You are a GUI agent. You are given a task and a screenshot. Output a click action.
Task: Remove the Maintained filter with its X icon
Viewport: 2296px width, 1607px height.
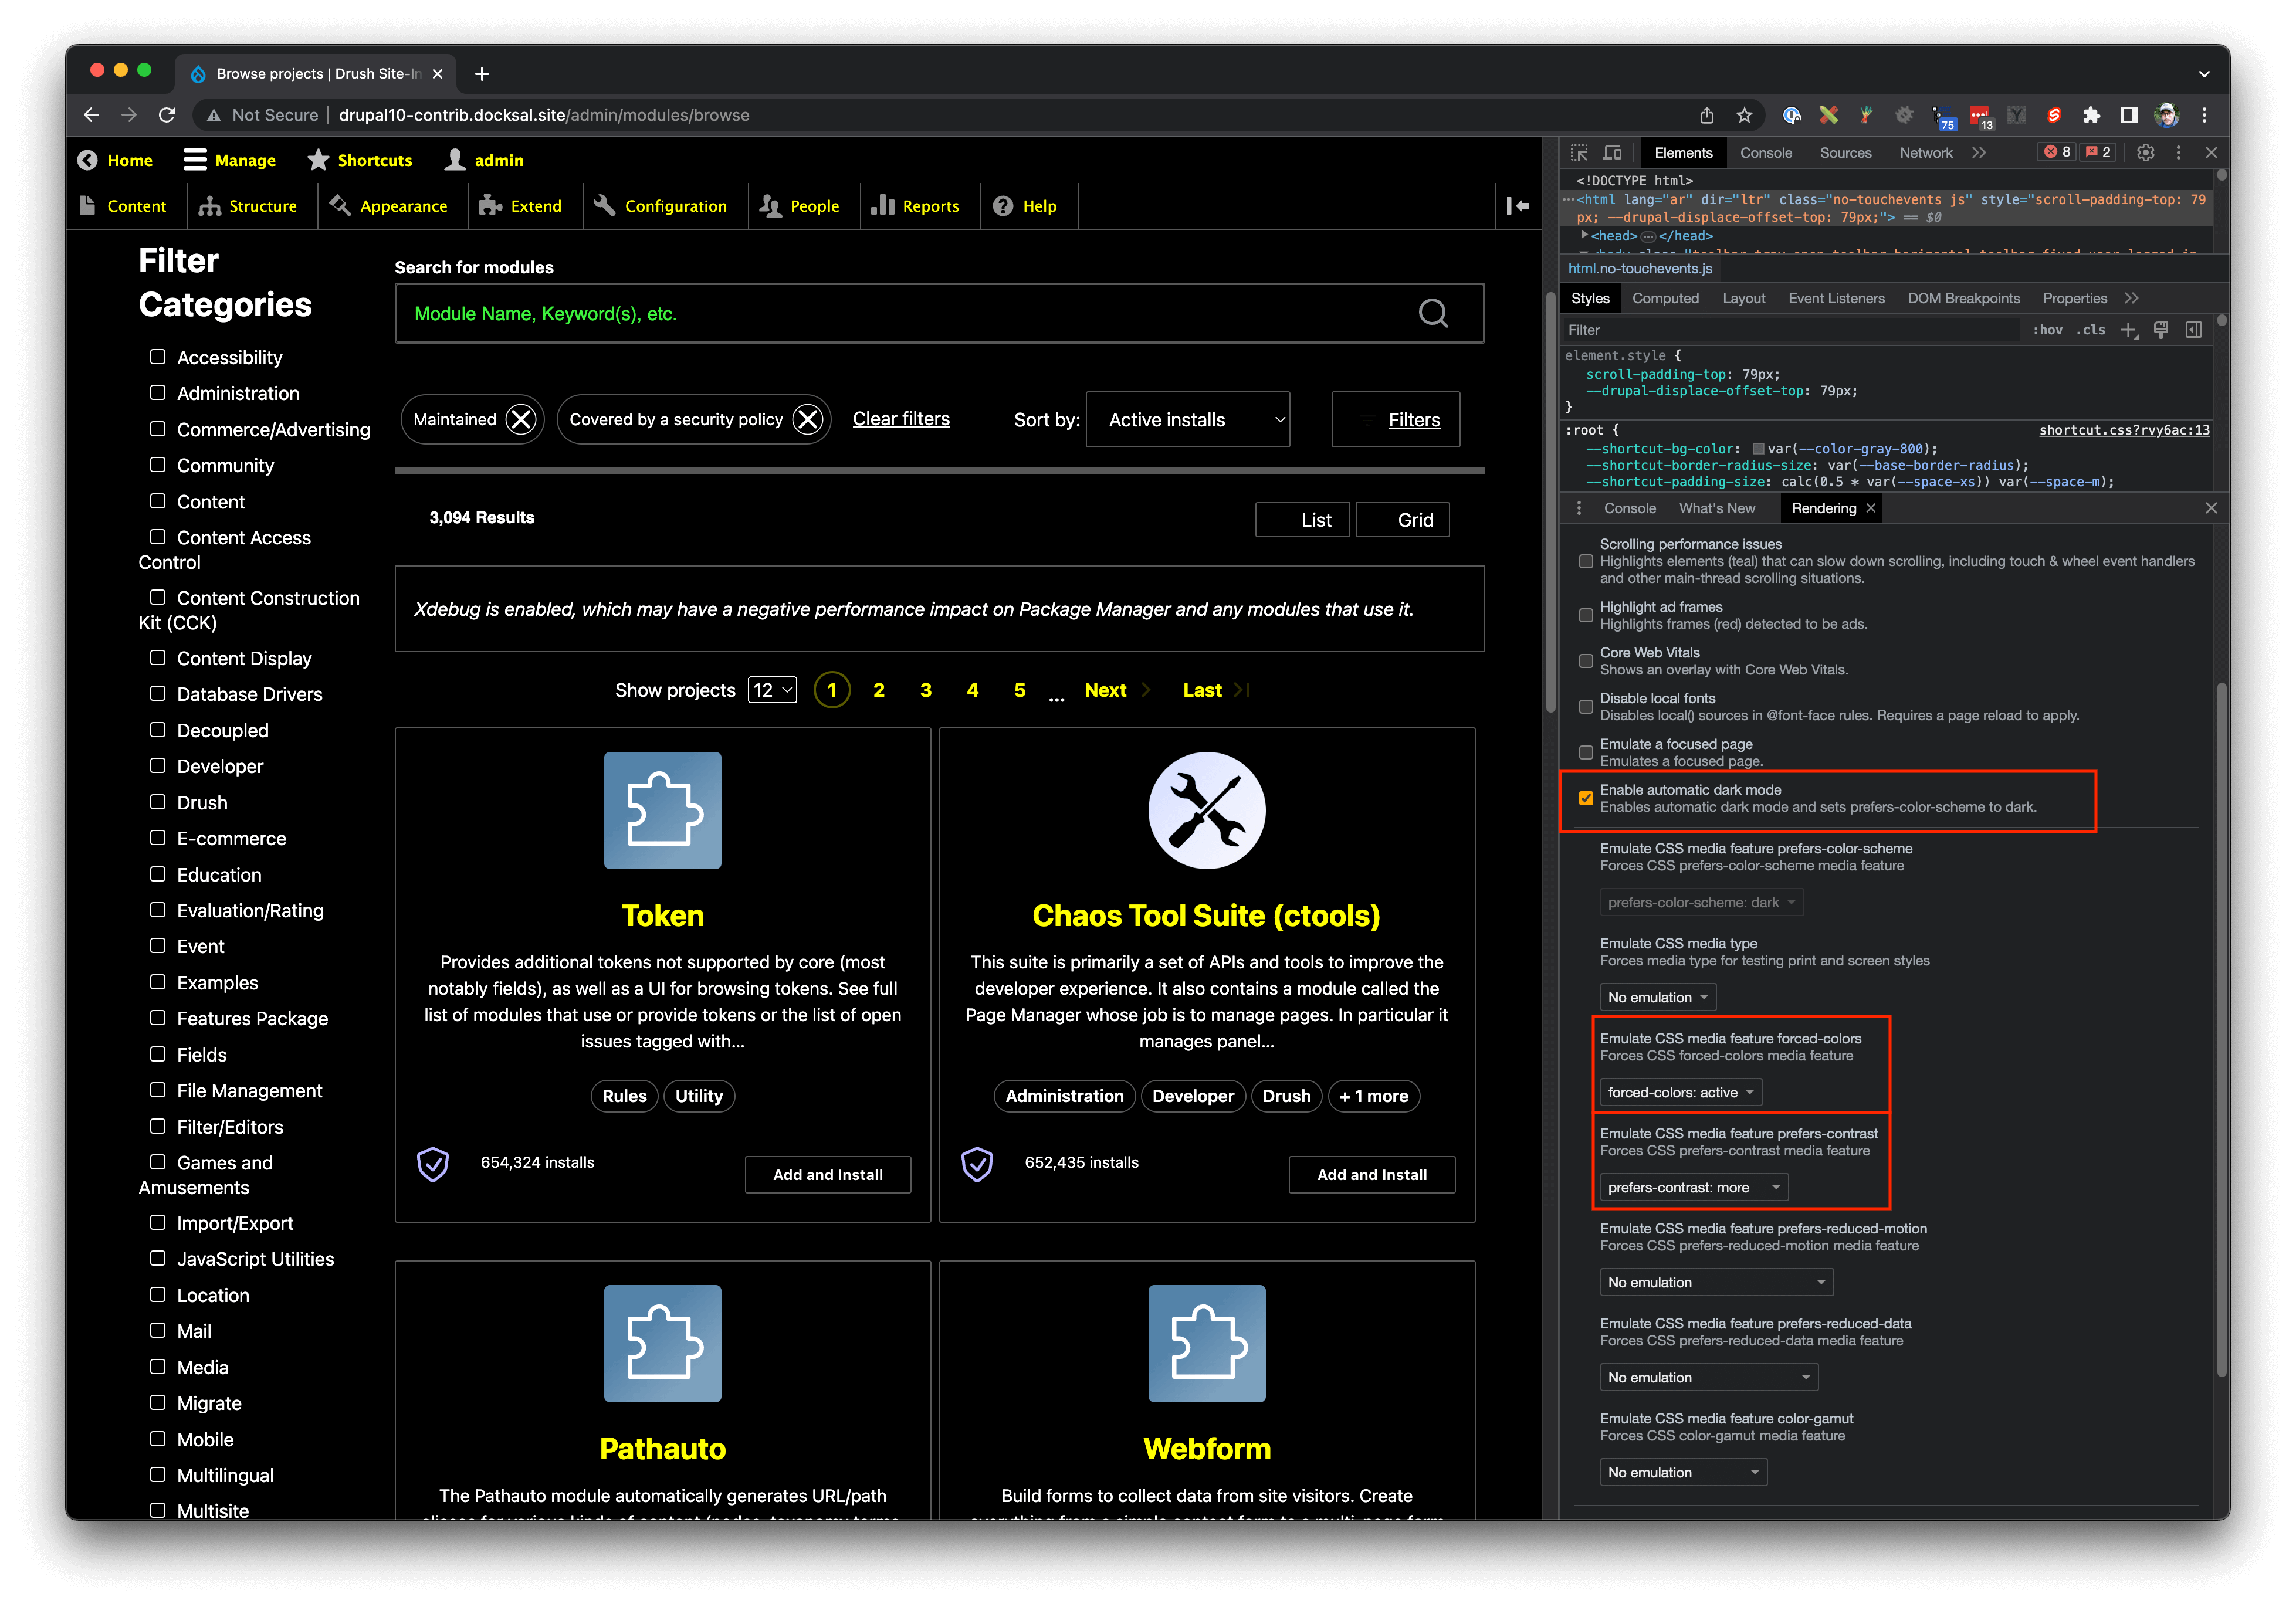pyautogui.click(x=520, y=419)
